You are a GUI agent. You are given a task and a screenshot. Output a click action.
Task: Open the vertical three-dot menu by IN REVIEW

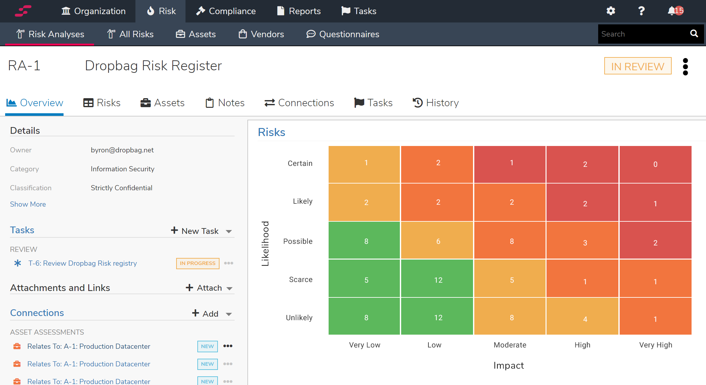click(x=685, y=66)
